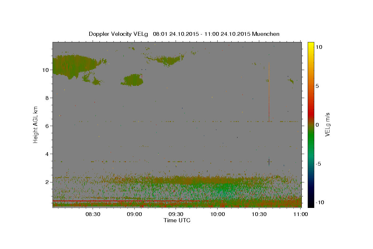Click the colorbar label '10' at top
Image resolution: width=373 pixels, height=249 pixels.
point(319,47)
